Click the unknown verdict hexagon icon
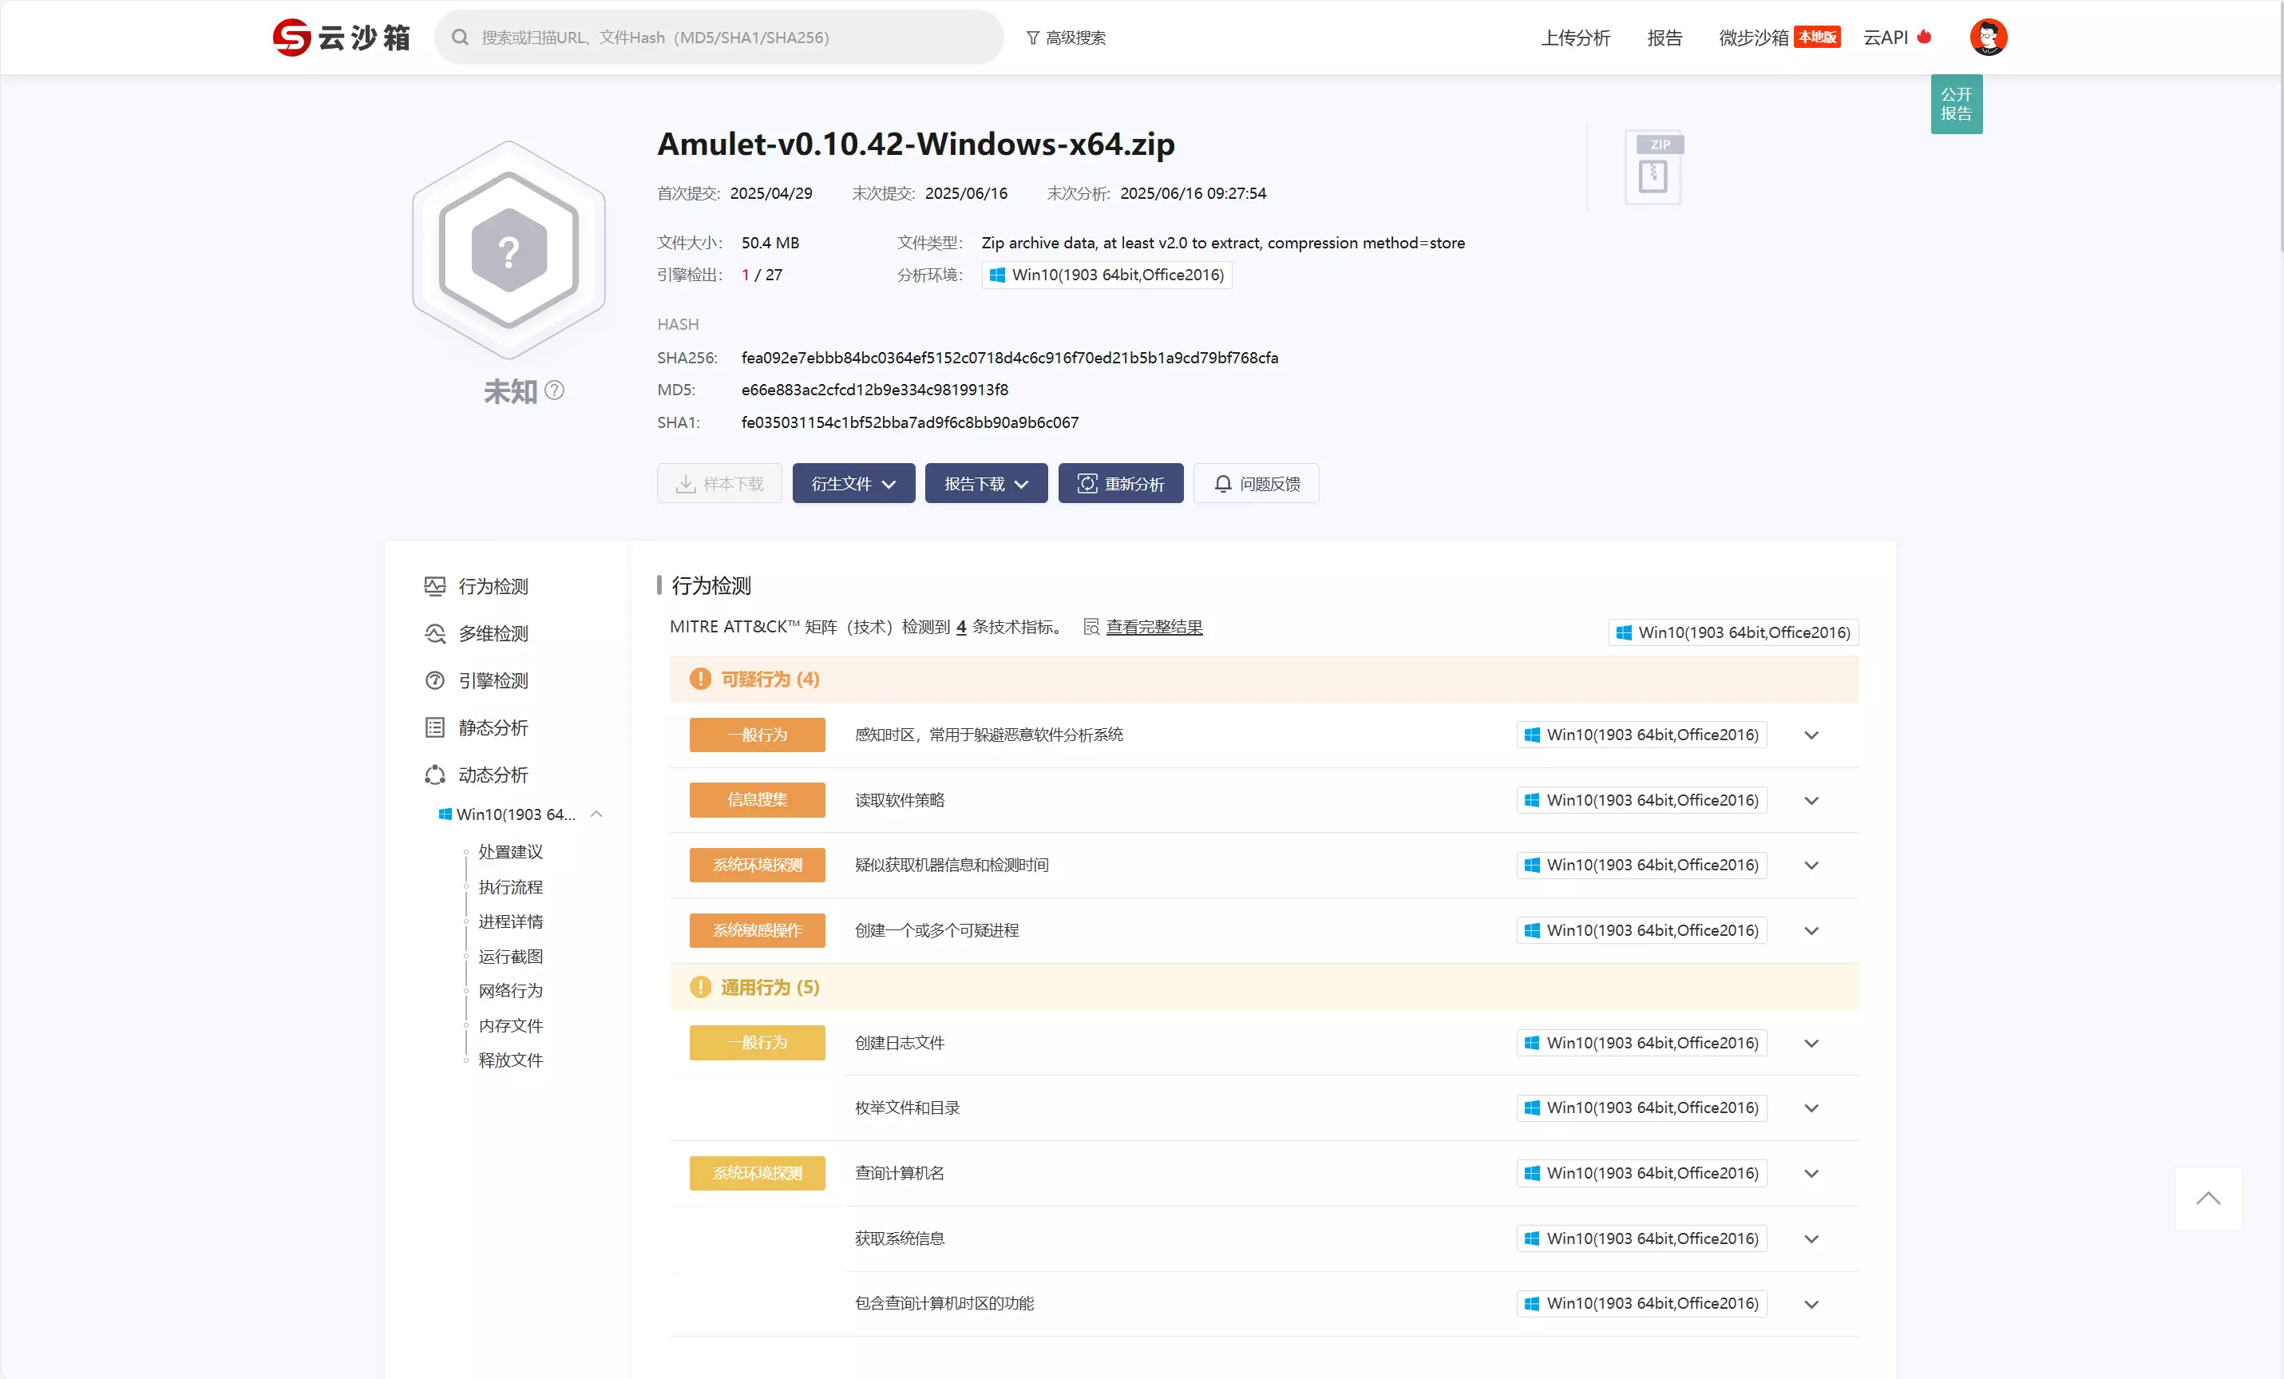Screen dimensions: 2284x1379 tap(509, 251)
